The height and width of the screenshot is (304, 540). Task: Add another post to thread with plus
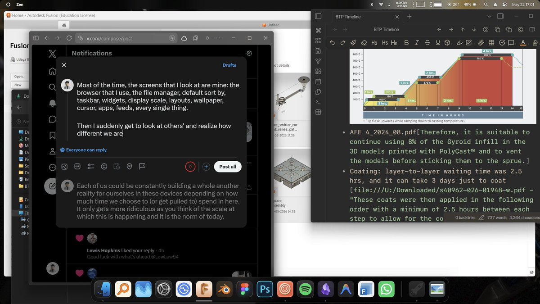(x=206, y=167)
